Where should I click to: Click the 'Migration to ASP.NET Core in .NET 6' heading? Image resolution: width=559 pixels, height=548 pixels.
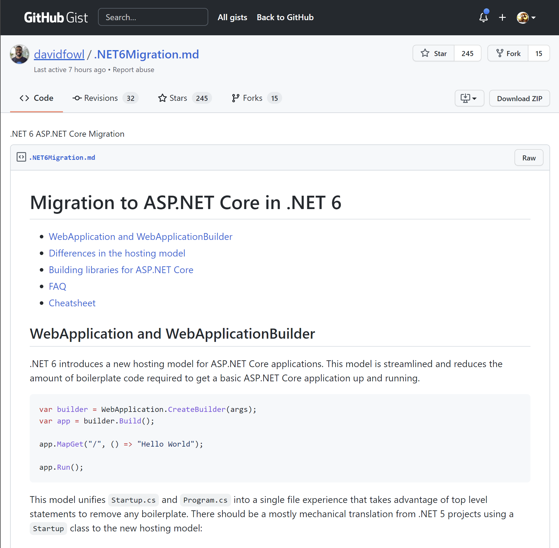click(x=186, y=203)
